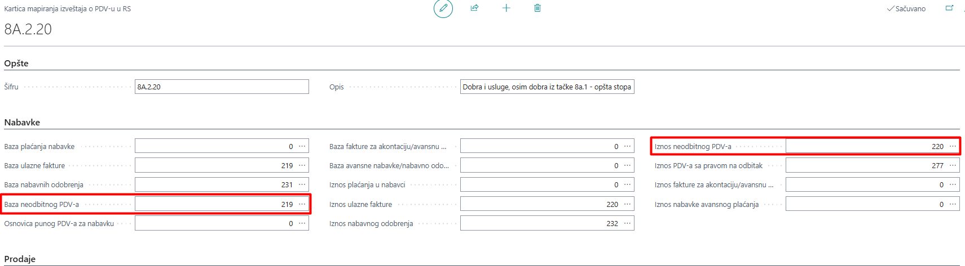Click Osnovica punog PDV-a za nabavku field
Screen dimensions: 965x266
[x=214, y=223]
